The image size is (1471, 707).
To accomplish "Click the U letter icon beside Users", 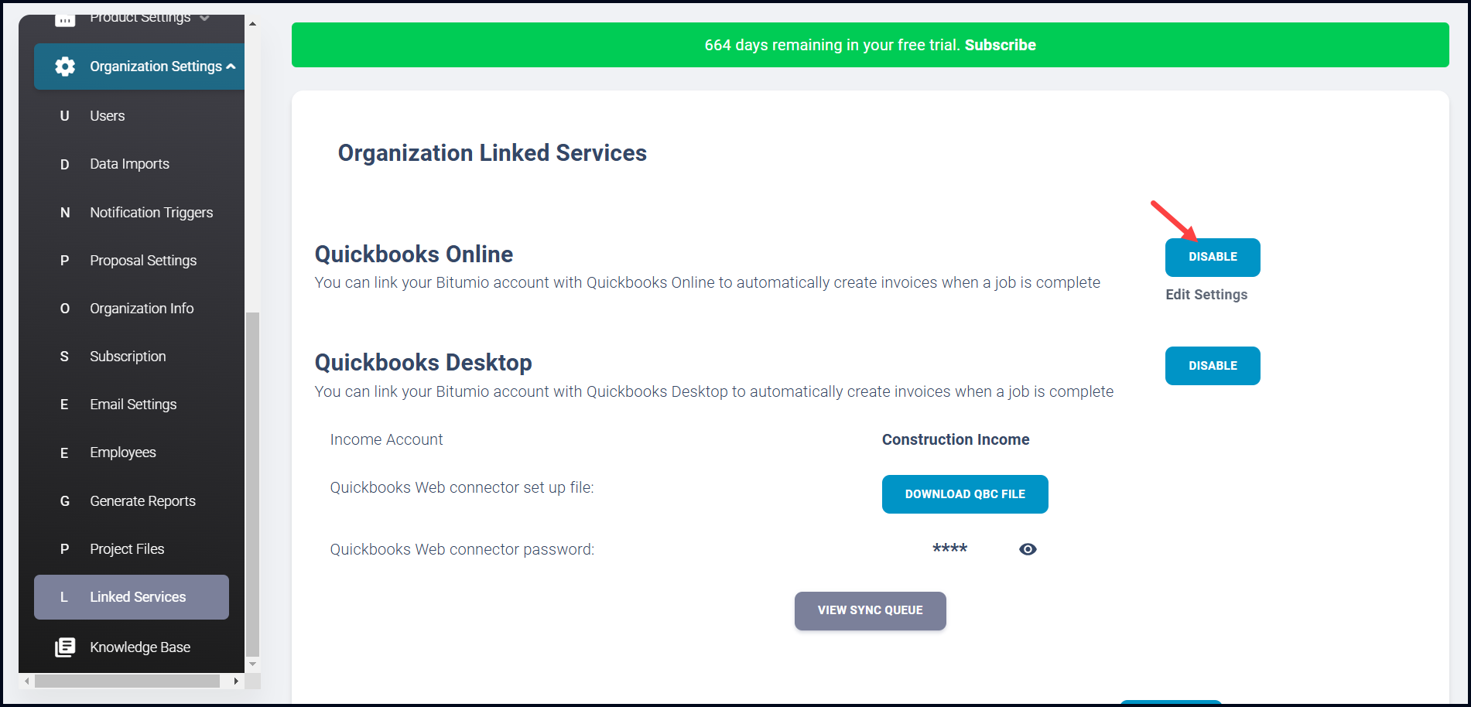I will coord(65,116).
